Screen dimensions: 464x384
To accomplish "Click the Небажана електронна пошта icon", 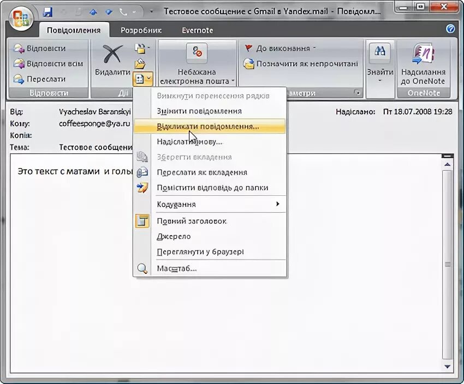I will pos(197,53).
